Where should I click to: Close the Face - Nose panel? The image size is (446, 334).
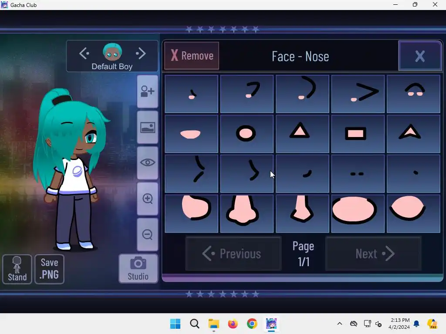click(x=420, y=56)
